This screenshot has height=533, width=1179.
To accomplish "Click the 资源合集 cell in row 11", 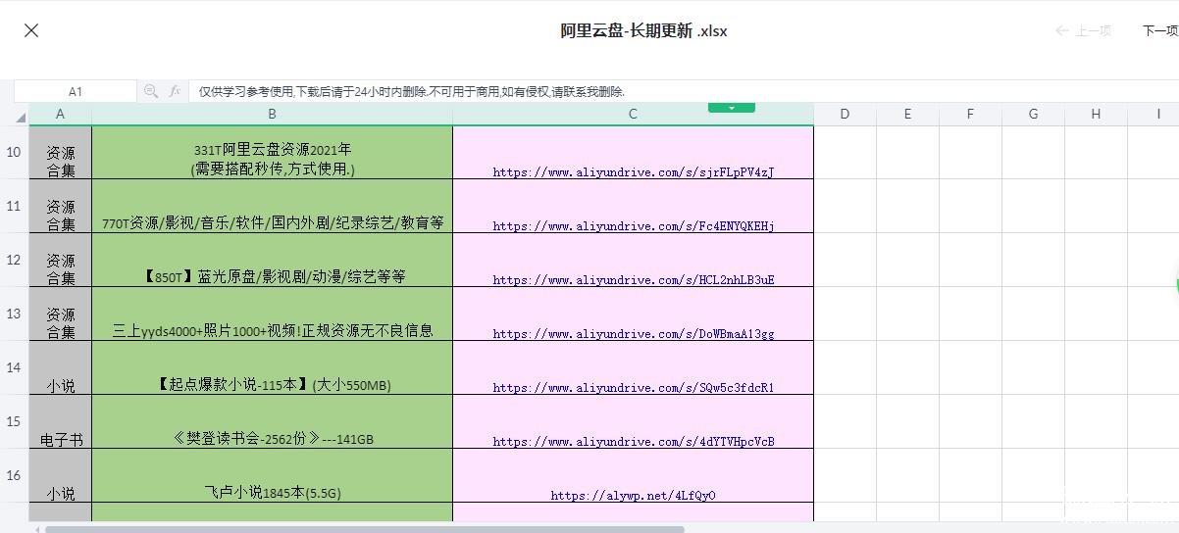I will tap(60, 206).
